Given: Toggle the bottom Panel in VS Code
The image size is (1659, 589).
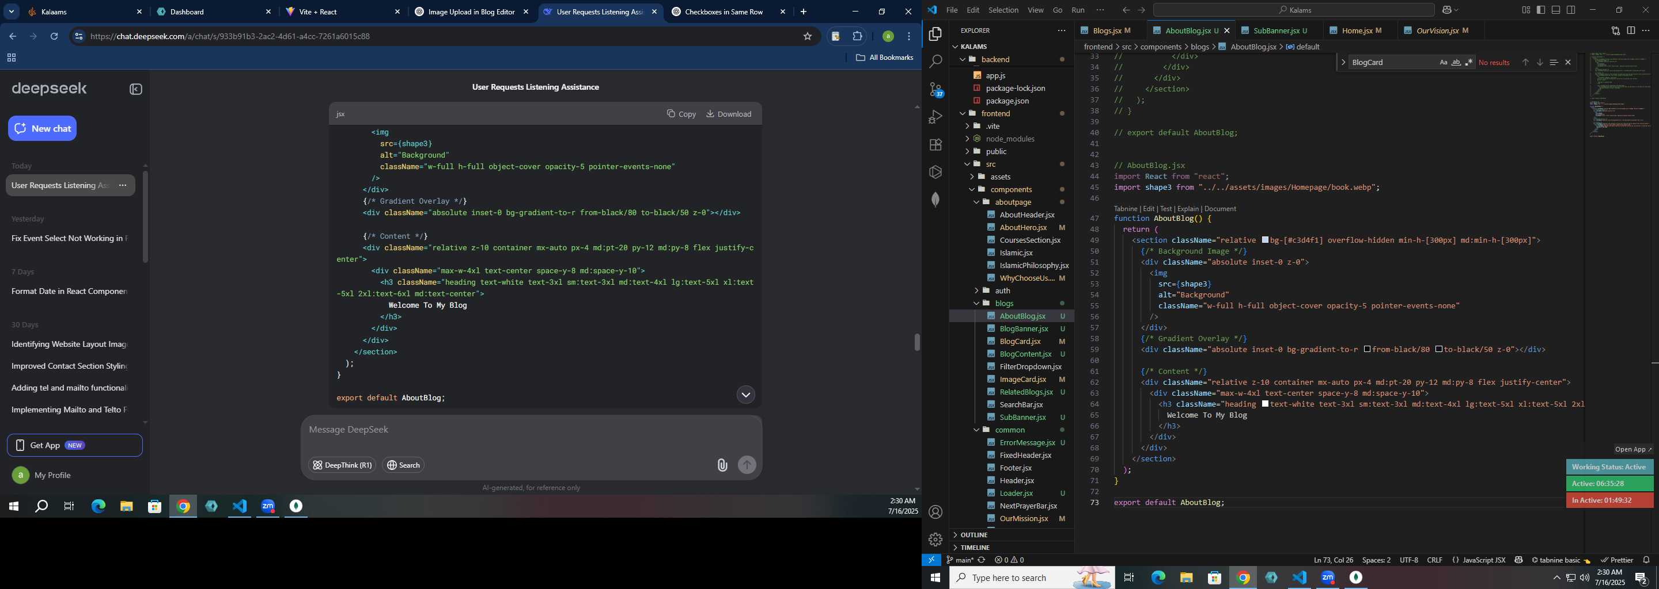Looking at the screenshot, I should pyautogui.click(x=1556, y=10).
